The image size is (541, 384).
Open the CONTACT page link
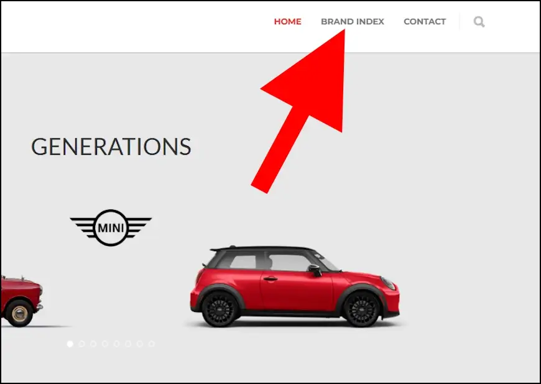(x=425, y=21)
